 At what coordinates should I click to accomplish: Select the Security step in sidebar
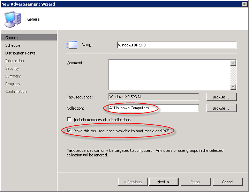[12, 68]
